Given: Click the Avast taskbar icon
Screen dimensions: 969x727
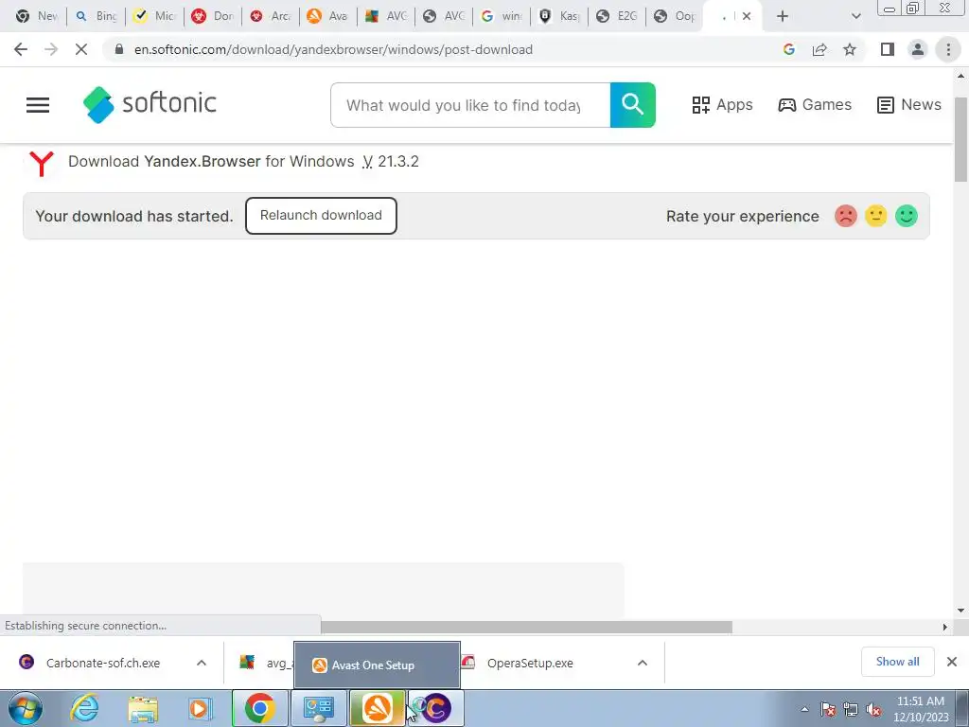Looking at the screenshot, I should pos(378,708).
